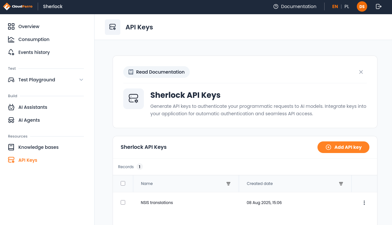The image size is (392, 225).
Task: Open the DS user avatar
Action: point(362,6)
